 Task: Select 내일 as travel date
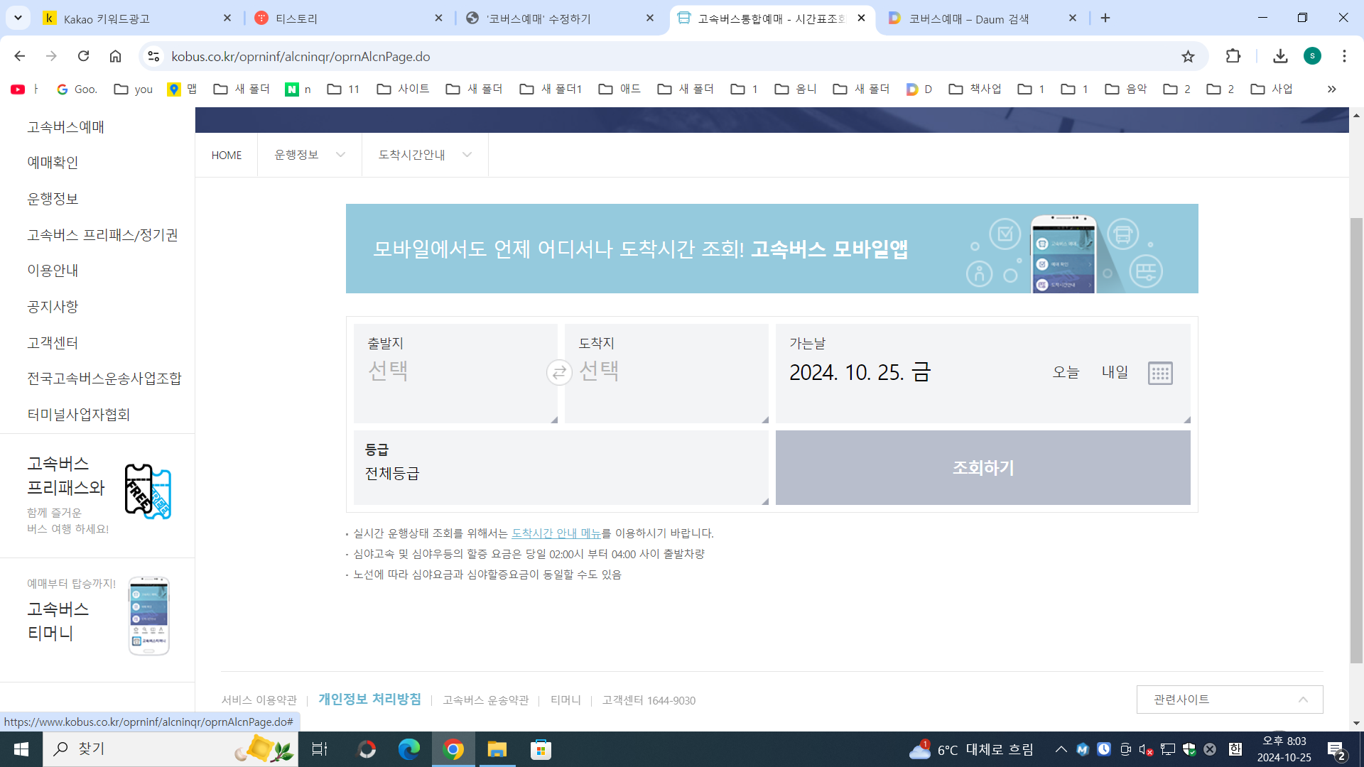pyautogui.click(x=1115, y=372)
